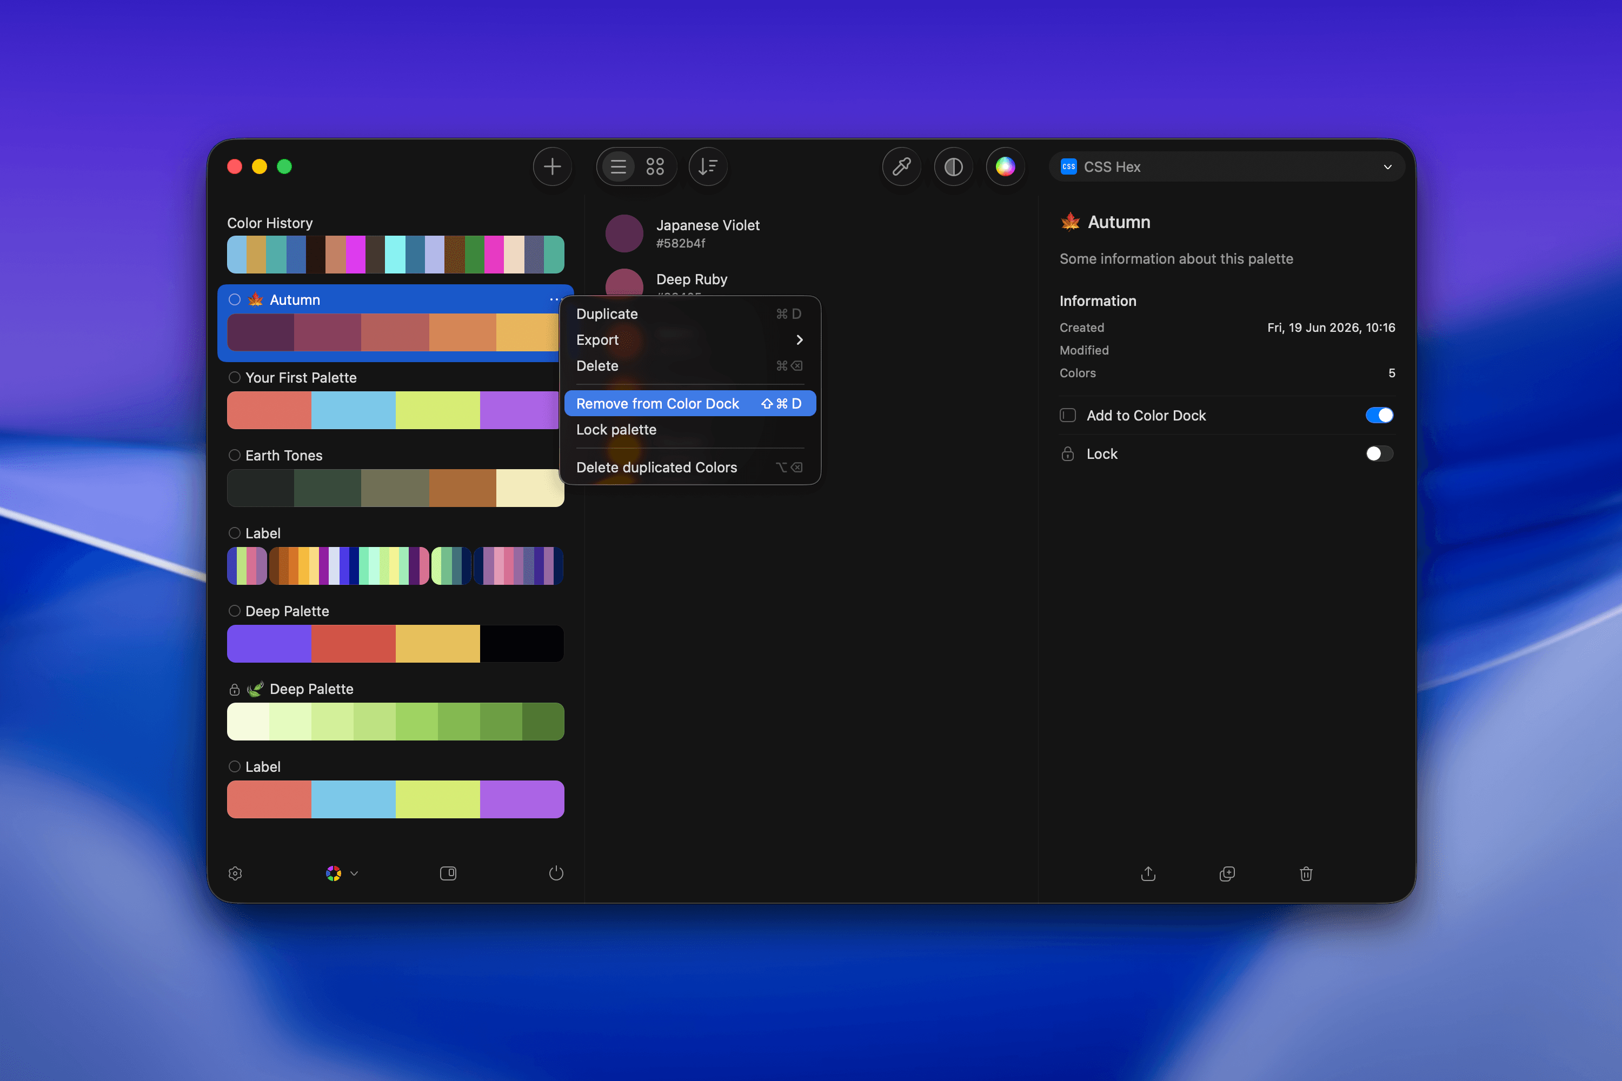This screenshot has width=1622, height=1081.
Task: Choose Export from context menu
Action: coord(690,340)
